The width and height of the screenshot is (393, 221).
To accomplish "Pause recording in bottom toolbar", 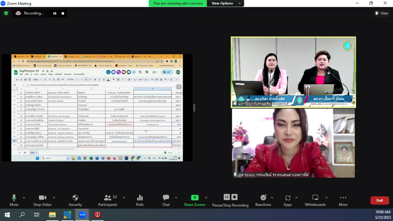I will pos(226,197).
